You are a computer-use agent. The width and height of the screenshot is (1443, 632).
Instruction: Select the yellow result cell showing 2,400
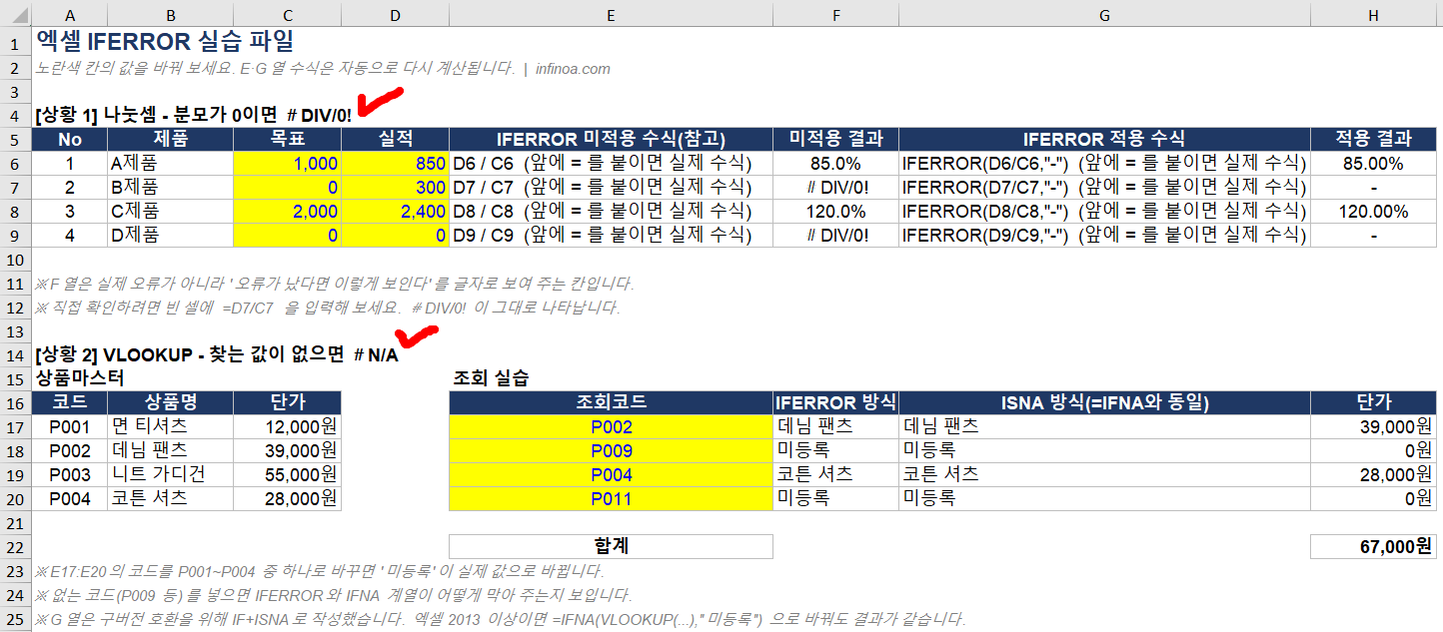click(395, 211)
